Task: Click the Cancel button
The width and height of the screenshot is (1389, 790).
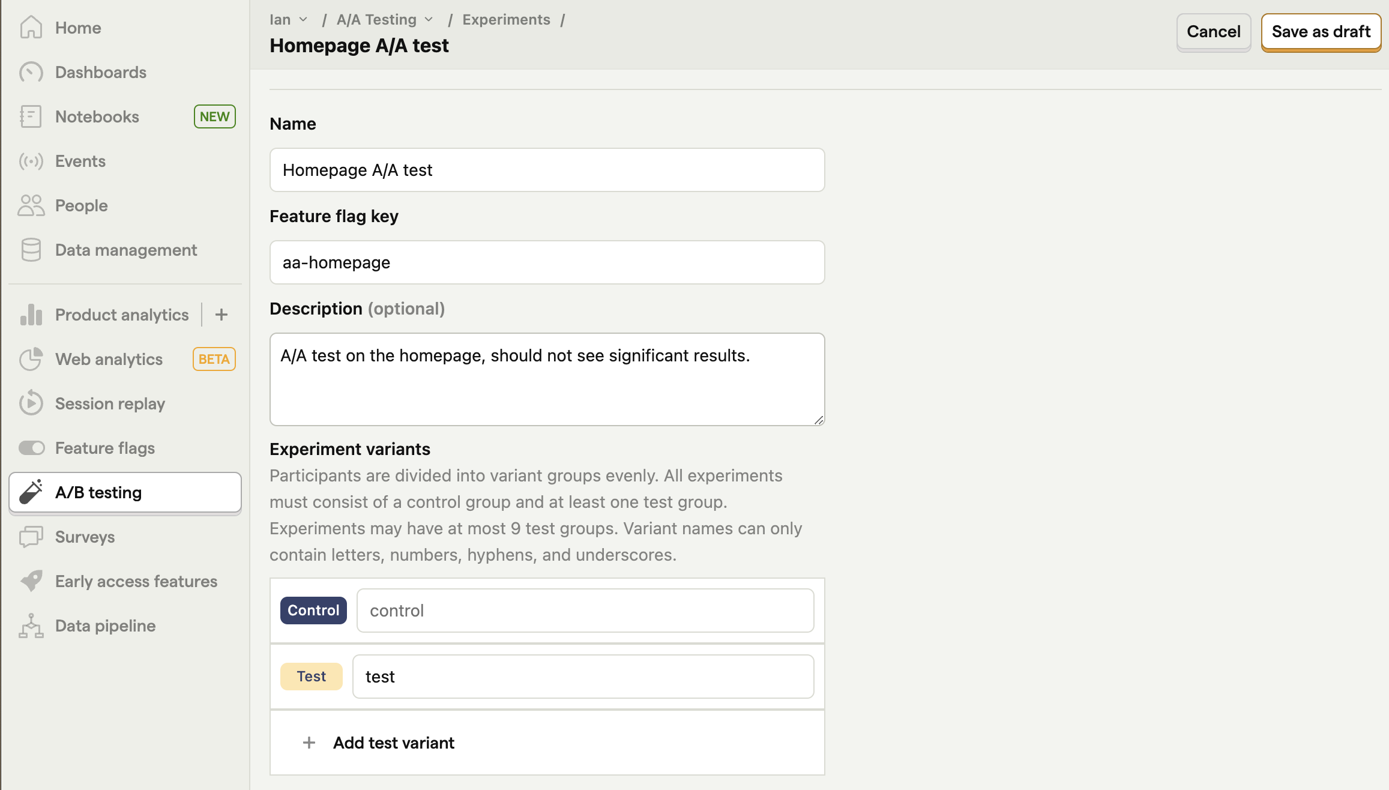Action: pos(1213,32)
